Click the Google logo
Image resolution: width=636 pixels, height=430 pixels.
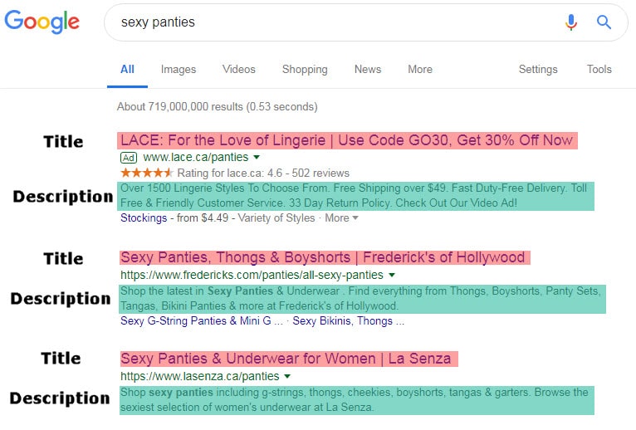tap(42, 22)
